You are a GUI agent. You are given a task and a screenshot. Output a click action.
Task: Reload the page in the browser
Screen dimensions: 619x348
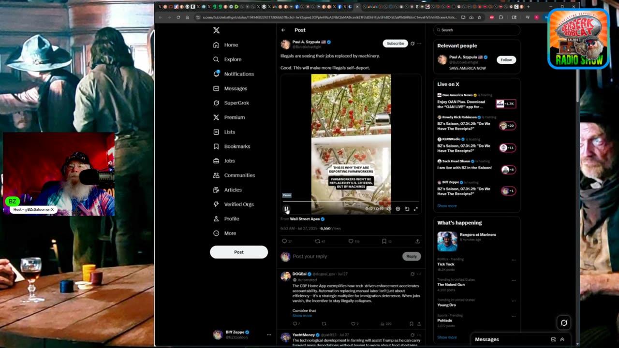178,17
